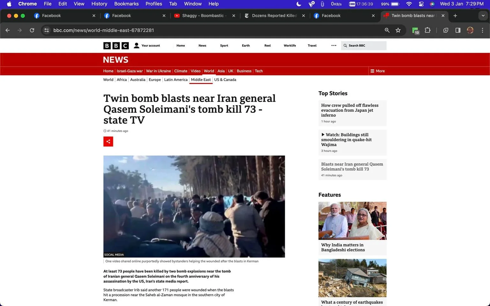Viewport: 490px width, 306px height.
Task: Expand the More menu in news navigation
Action: pos(377,71)
